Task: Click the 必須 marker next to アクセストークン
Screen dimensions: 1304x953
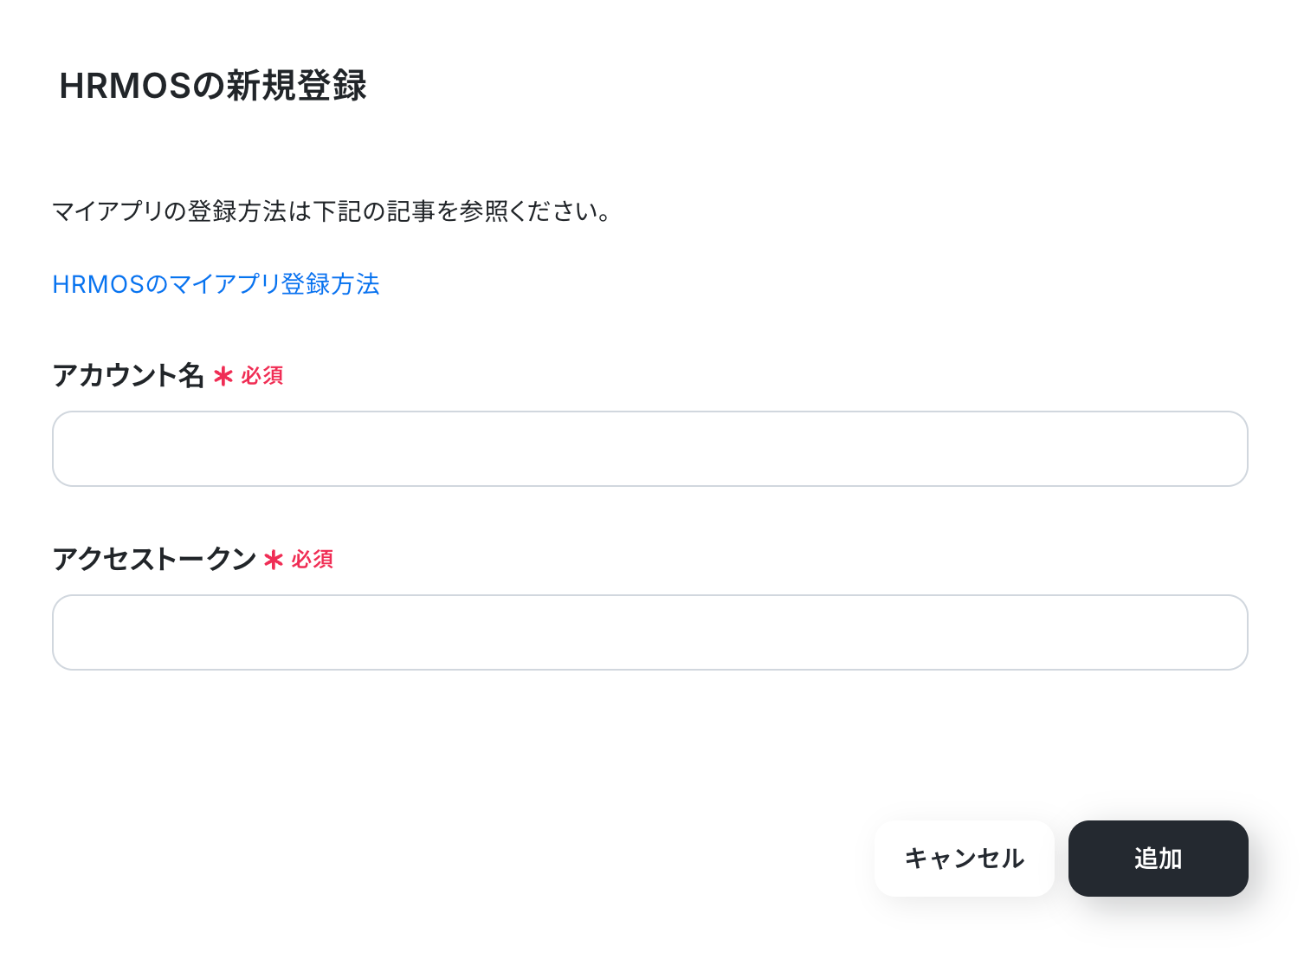Action: [x=313, y=560]
